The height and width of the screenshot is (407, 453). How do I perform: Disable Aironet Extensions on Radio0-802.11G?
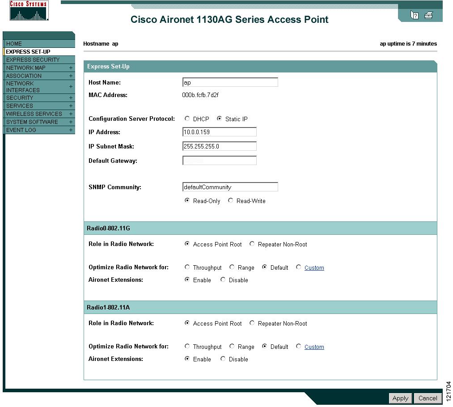[223, 280]
